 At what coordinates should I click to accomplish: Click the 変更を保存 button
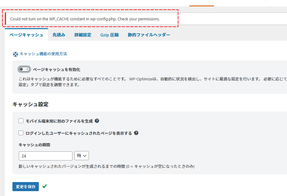(x=25, y=186)
